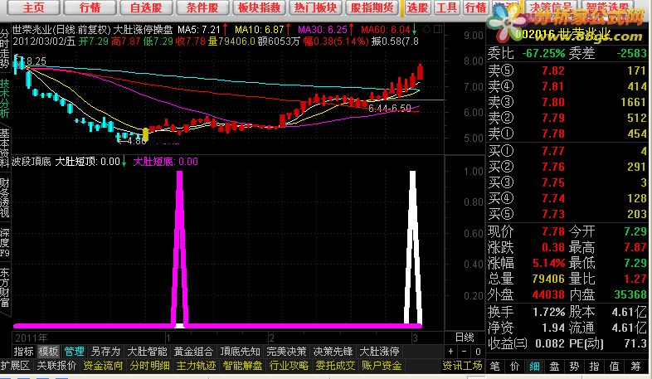Apply the 大肚涨停 template
Viewport: 652px width, 379px height.
[379, 352]
